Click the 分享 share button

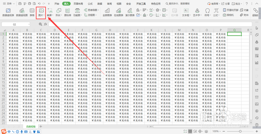click(x=226, y=3)
